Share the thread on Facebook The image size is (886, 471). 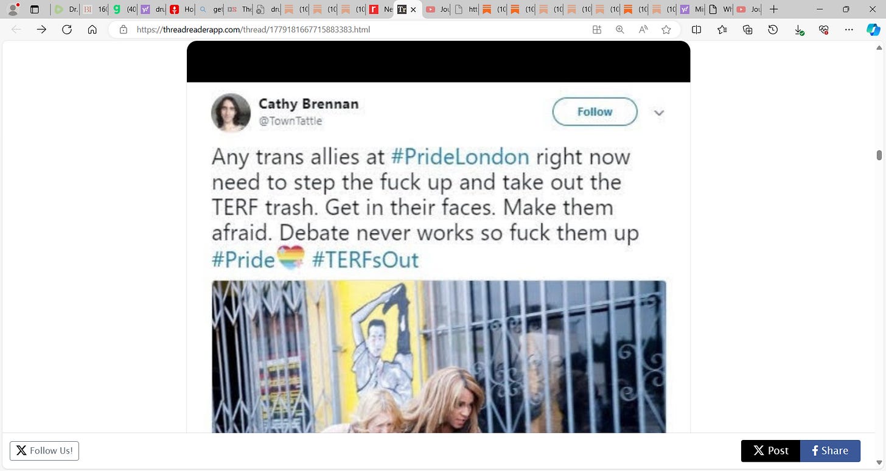click(x=830, y=451)
